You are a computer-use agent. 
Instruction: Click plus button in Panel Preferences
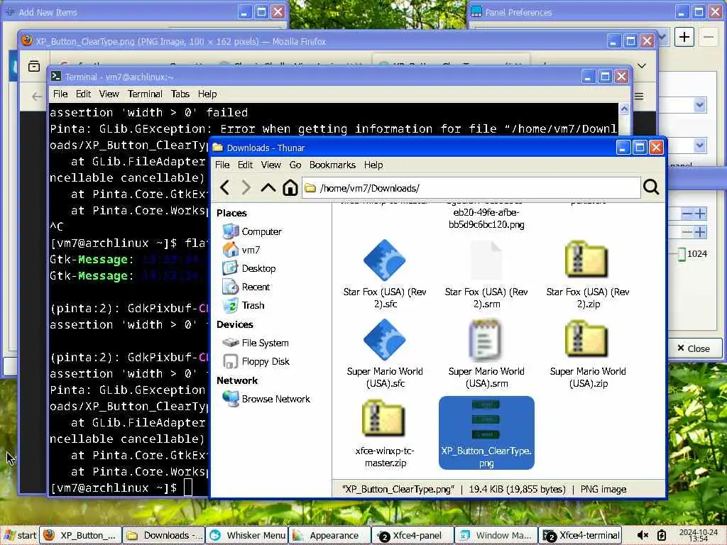(684, 37)
